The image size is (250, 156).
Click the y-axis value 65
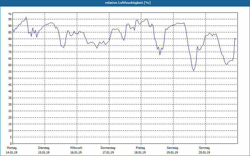pyautogui.click(x=10, y=59)
